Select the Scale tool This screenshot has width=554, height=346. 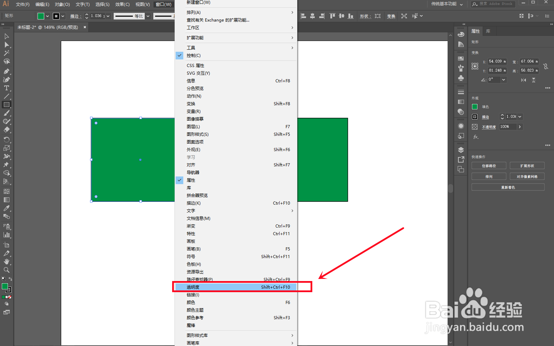pyautogui.click(x=6, y=148)
